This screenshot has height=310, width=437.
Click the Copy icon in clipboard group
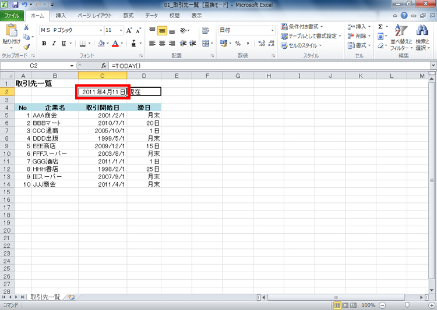coord(26,37)
